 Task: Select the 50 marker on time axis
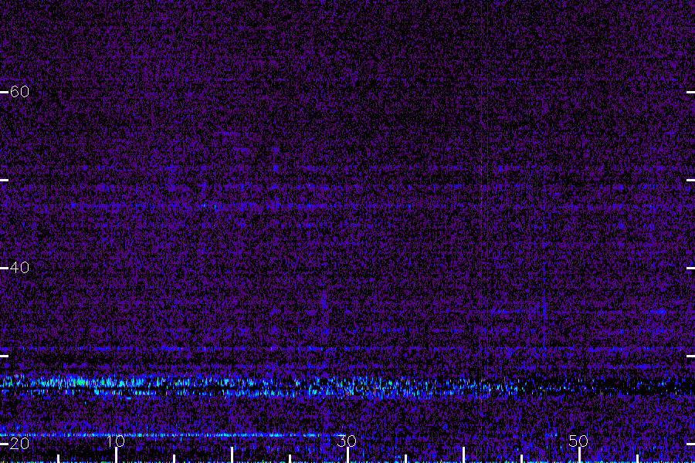(x=578, y=441)
